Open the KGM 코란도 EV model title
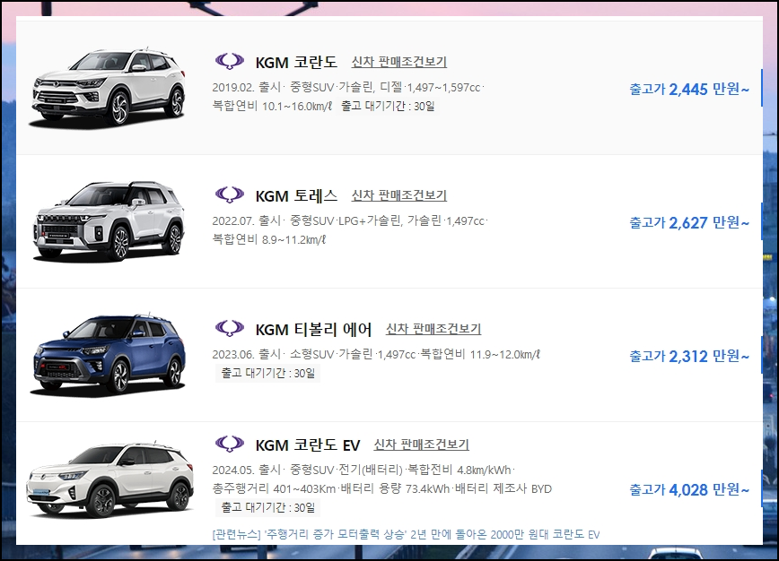 [308, 444]
